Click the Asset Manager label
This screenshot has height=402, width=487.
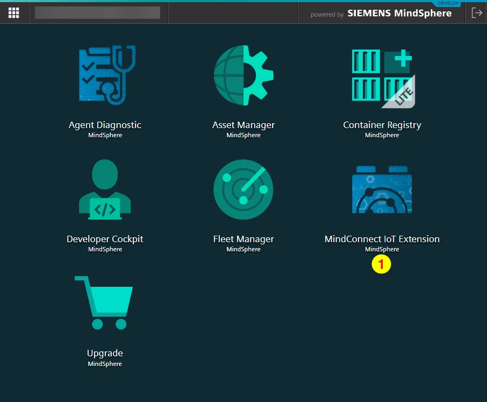(x=243, y=125)
